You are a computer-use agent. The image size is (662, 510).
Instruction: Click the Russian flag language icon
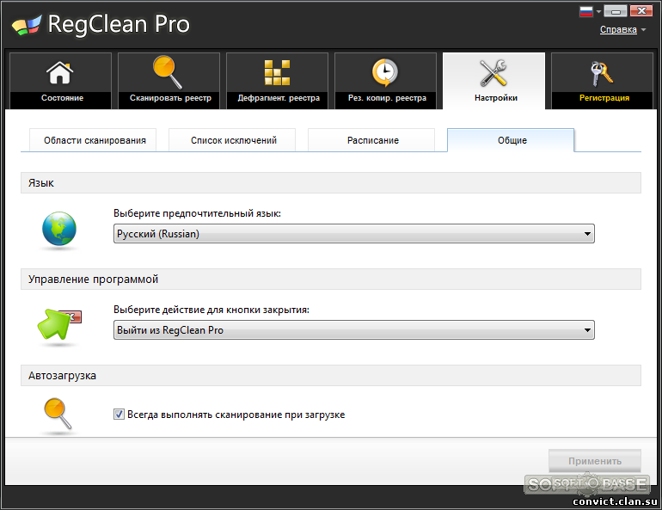586,11
